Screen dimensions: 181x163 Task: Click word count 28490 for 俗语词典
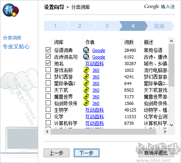130,50
